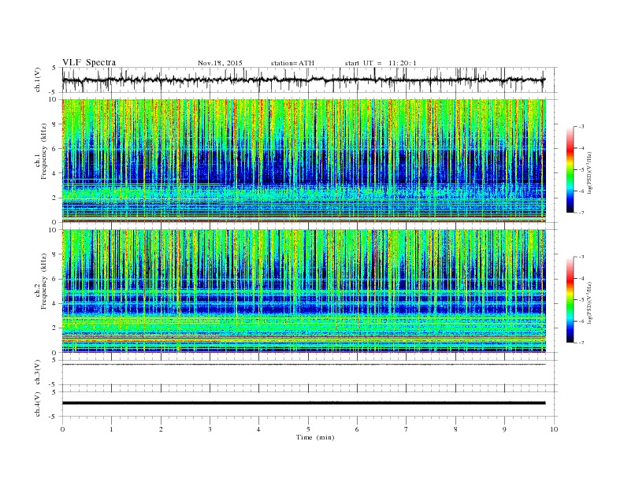Click the "-4" label on ch.2 color bar
624x482 pixels.
(581, 278)
